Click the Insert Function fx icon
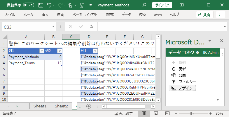This screenshot has width=229, height=117. point(92,27)
